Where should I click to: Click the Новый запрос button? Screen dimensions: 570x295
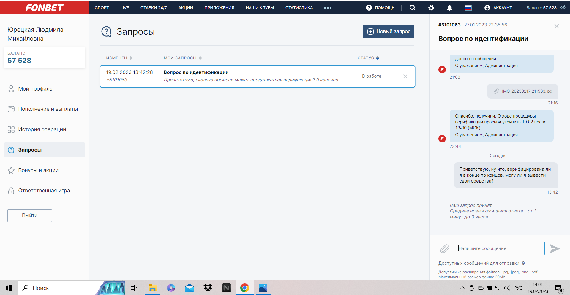[x=388, y=31]
